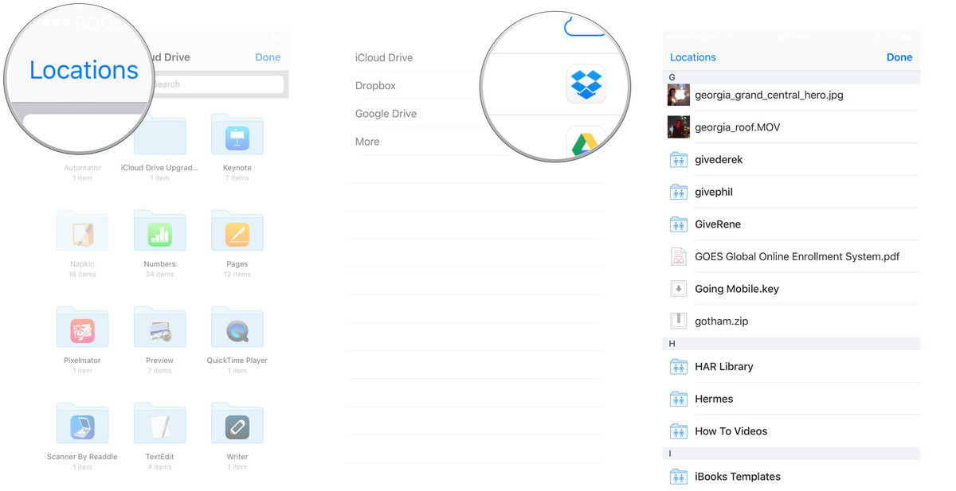Screen dimensions: 956x491
Task: Open GOES Global Online Enrollment System.pdf icon
Action: [x=679, y=256]
